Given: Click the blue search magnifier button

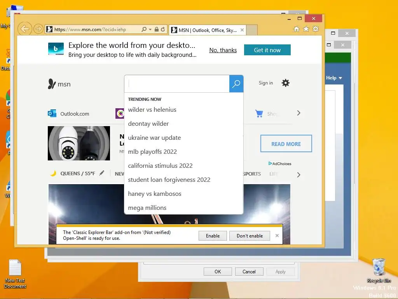Looking at the screenshot, I should [236, 84].
